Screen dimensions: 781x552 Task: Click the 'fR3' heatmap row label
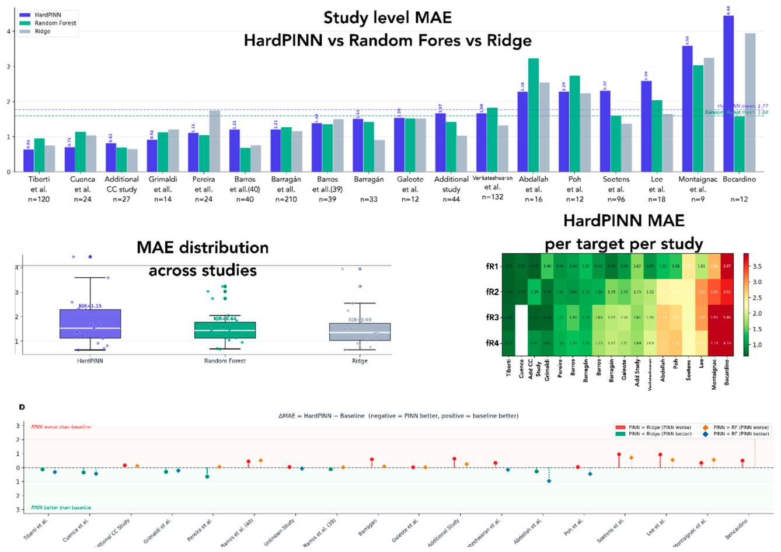coord(492,317)
